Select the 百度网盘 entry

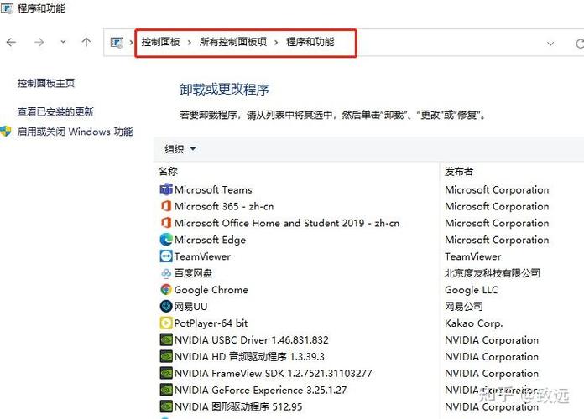click(x=193, y=273)
